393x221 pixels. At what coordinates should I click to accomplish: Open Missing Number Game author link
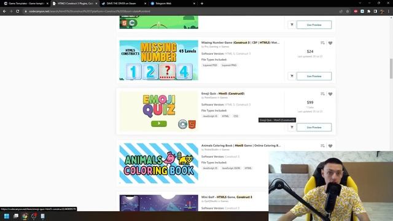(x=211, y=47)
